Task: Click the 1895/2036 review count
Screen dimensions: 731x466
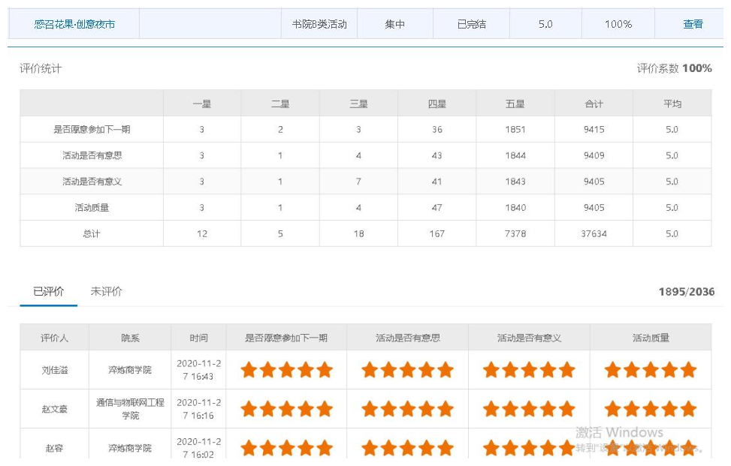Action: coord(686,291)
